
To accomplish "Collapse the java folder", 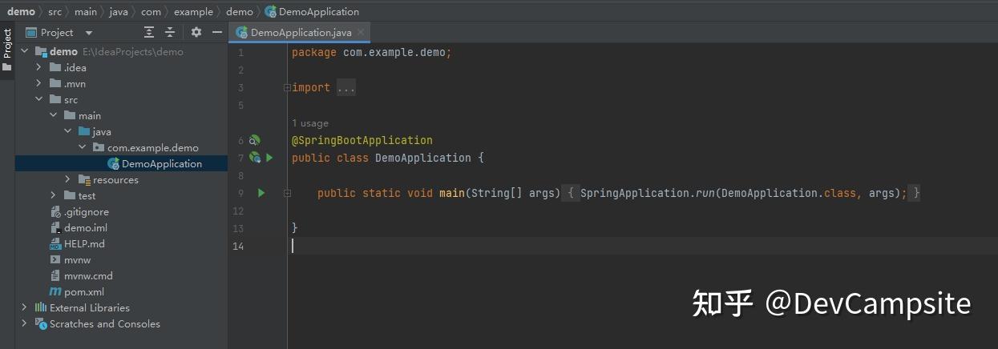I will tap(67, 131).
